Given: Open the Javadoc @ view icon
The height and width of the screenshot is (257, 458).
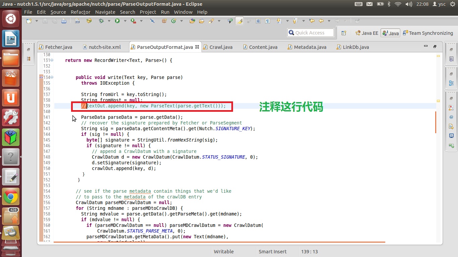Looking at the screenshot, I should tap(451, 117).
